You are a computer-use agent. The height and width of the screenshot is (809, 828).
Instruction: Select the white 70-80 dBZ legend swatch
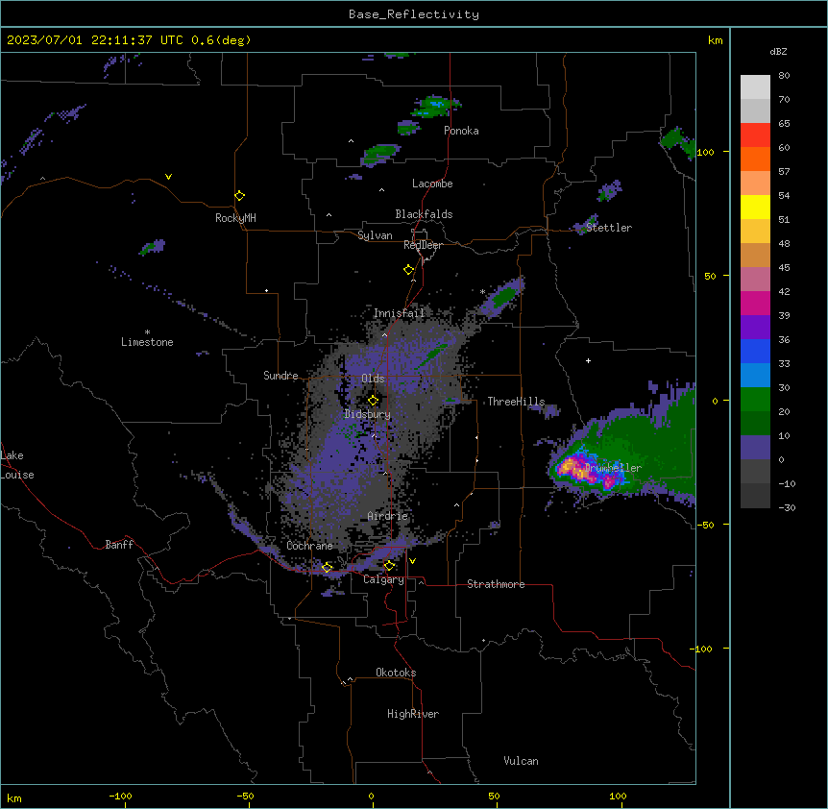click(755, 87)
